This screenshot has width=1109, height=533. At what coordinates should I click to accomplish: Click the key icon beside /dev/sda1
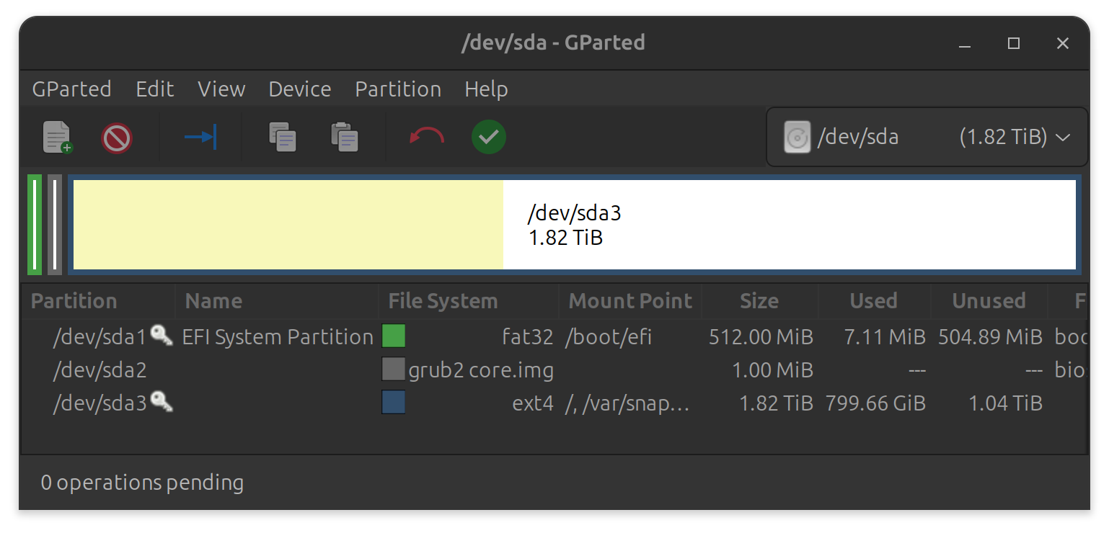162,335
